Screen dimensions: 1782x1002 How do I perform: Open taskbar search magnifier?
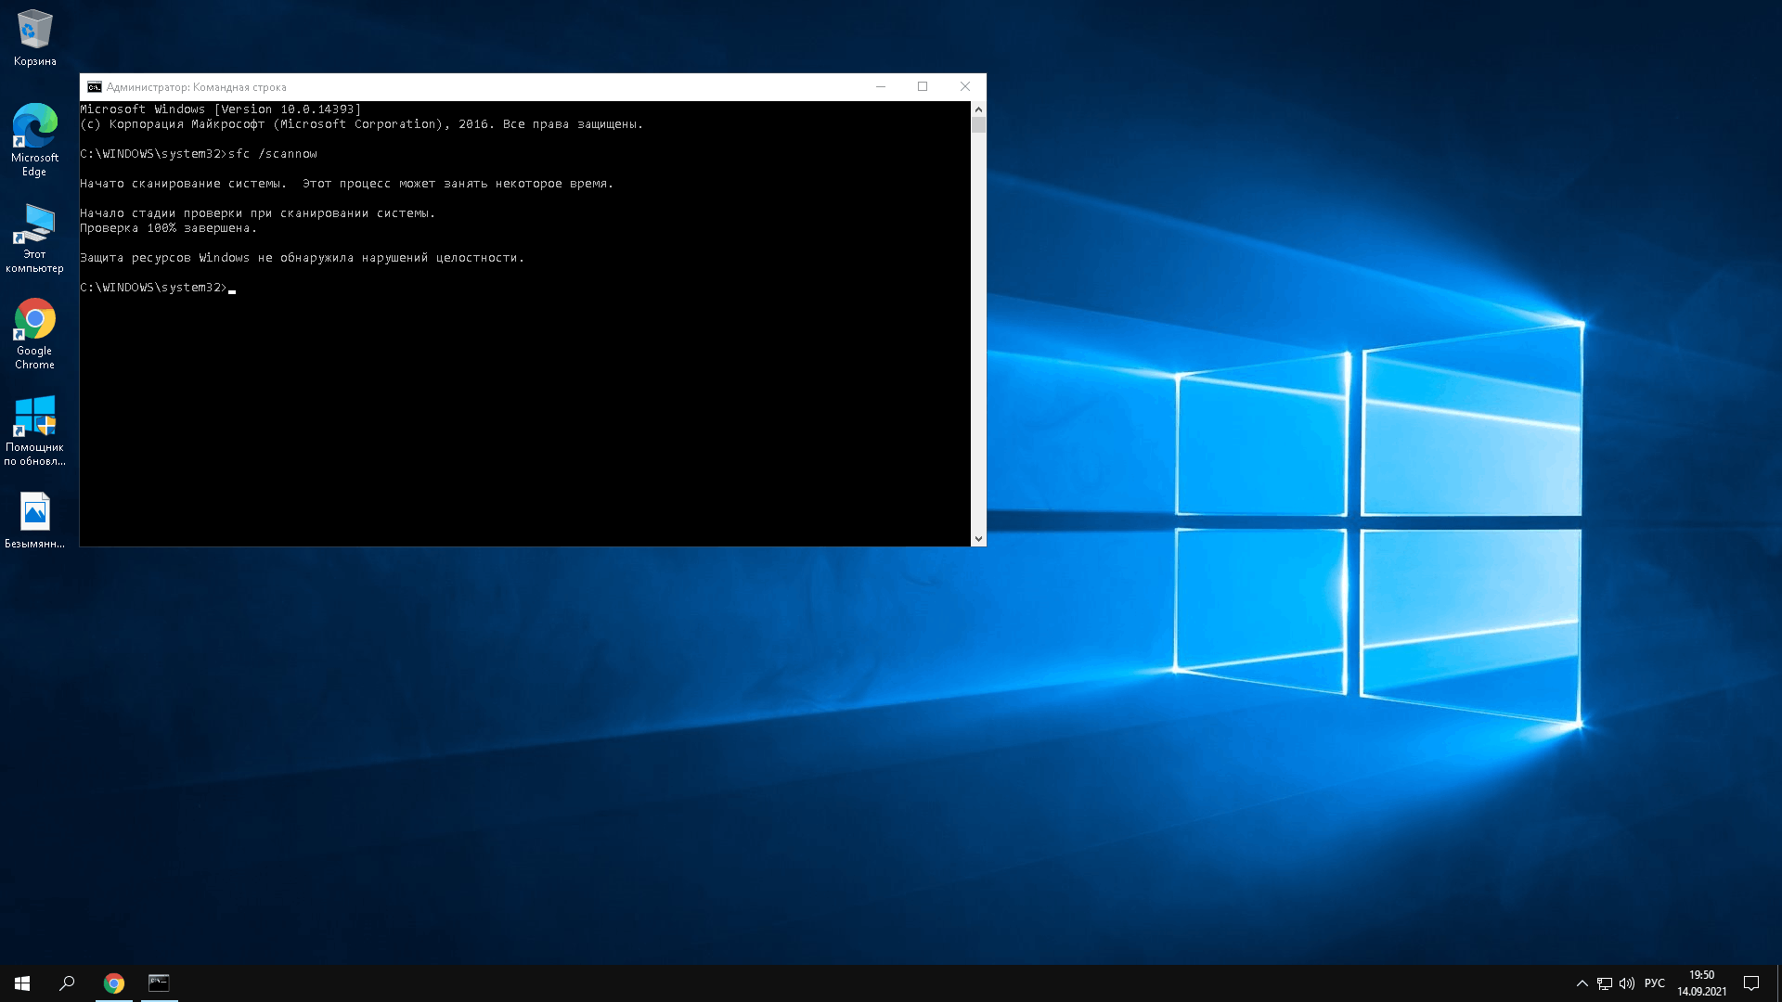[67, 983]
